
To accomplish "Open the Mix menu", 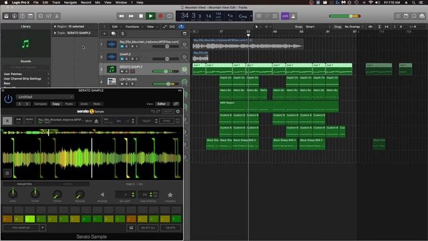I will click(98, 3).
